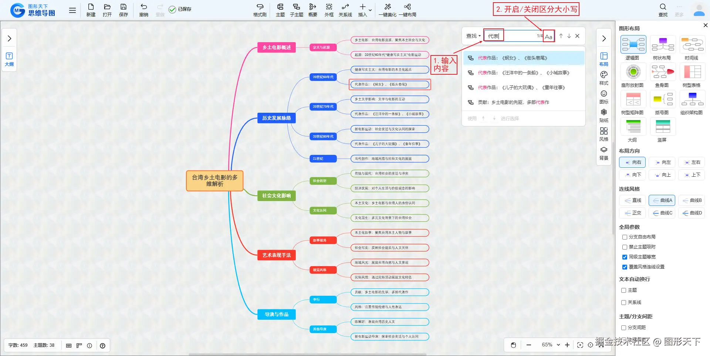The width and height of the screenshot is (710, 356).
Task: Add a boundary with 外框 tool
Action: 329,10
